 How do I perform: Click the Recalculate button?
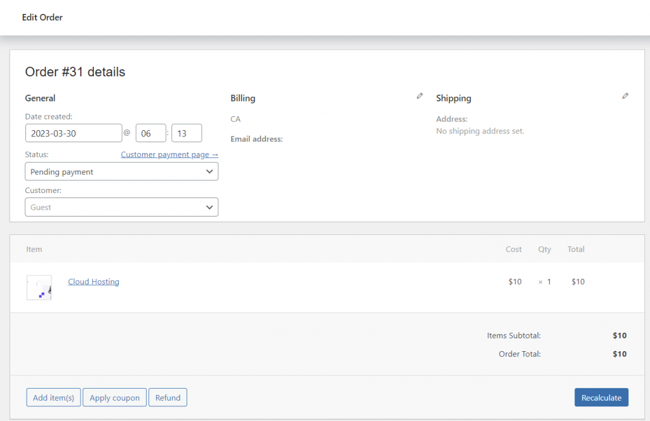click(601, 398)
